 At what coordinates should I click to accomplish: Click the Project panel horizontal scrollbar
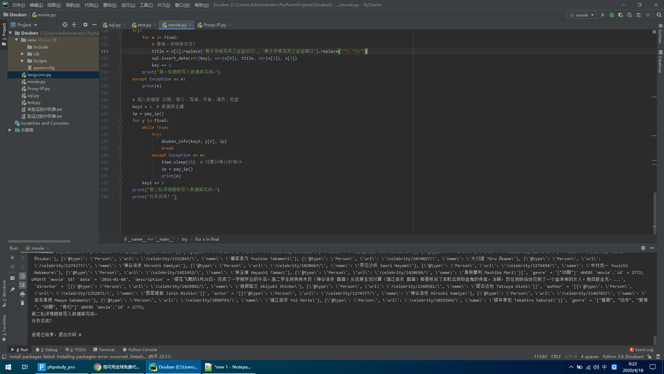coord(39,241)
